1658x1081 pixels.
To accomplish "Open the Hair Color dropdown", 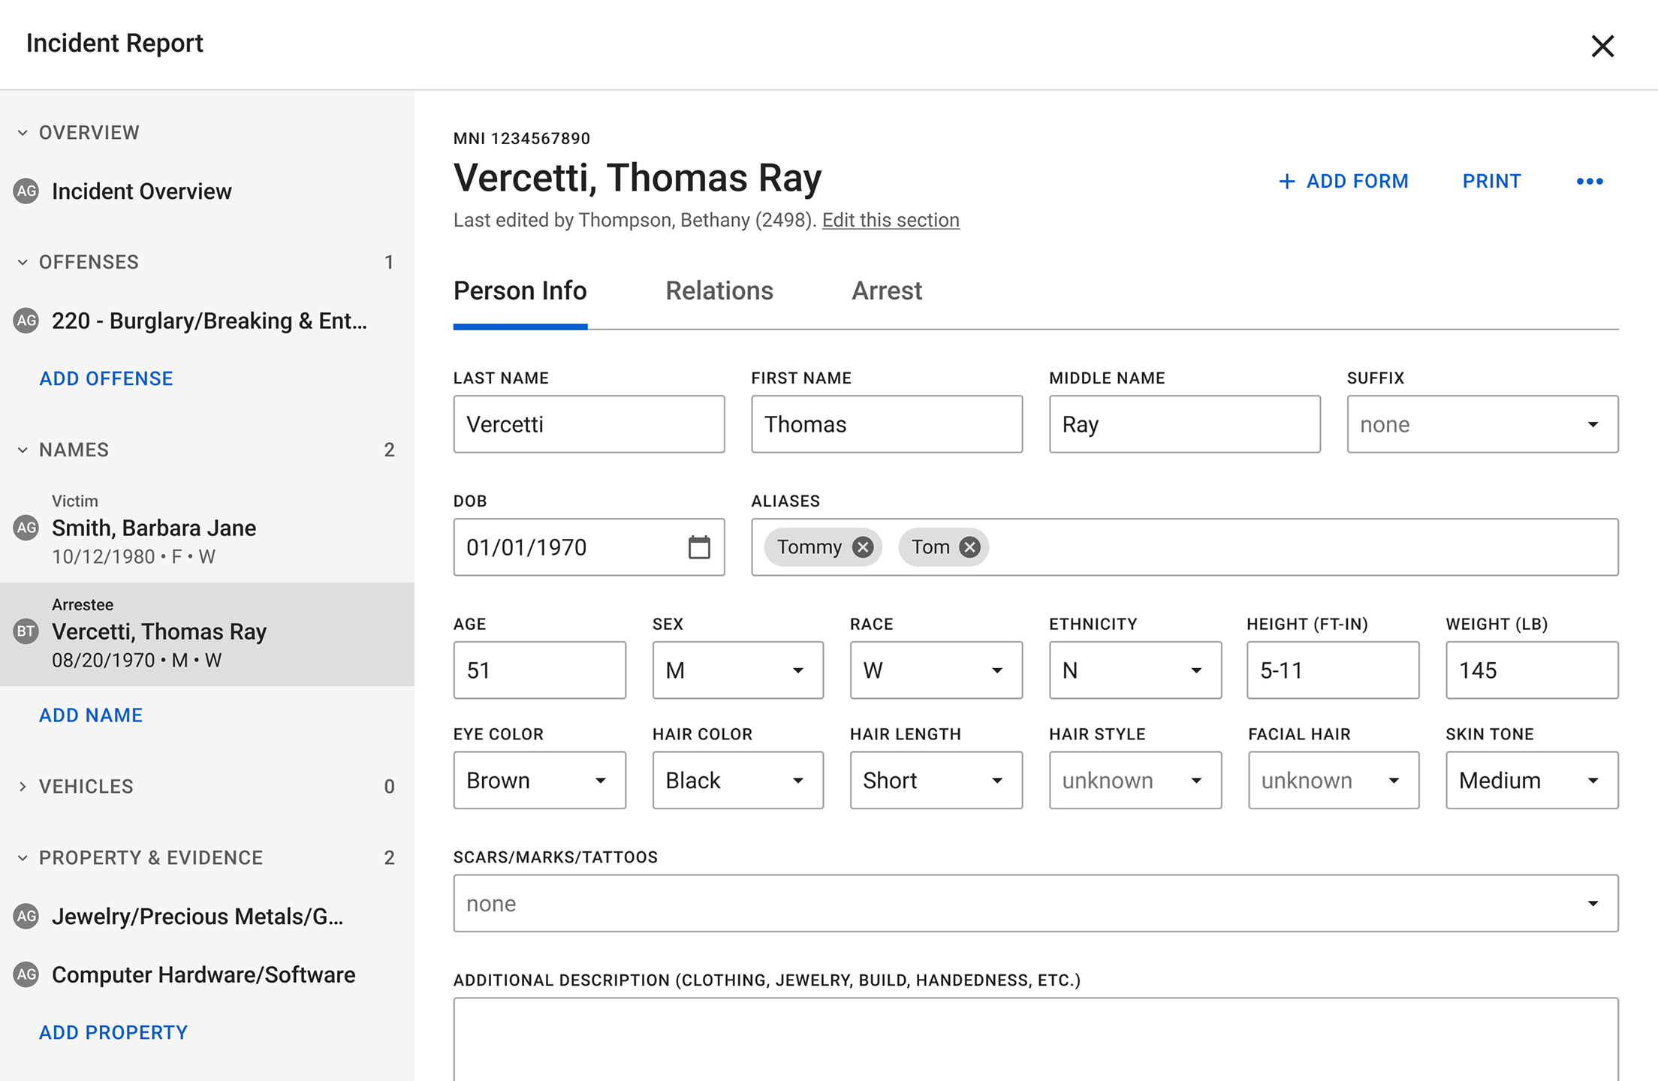I will point(737,780).
